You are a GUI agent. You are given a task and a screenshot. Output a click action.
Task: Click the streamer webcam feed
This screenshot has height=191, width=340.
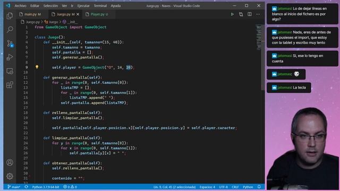[x=303, y=149]
